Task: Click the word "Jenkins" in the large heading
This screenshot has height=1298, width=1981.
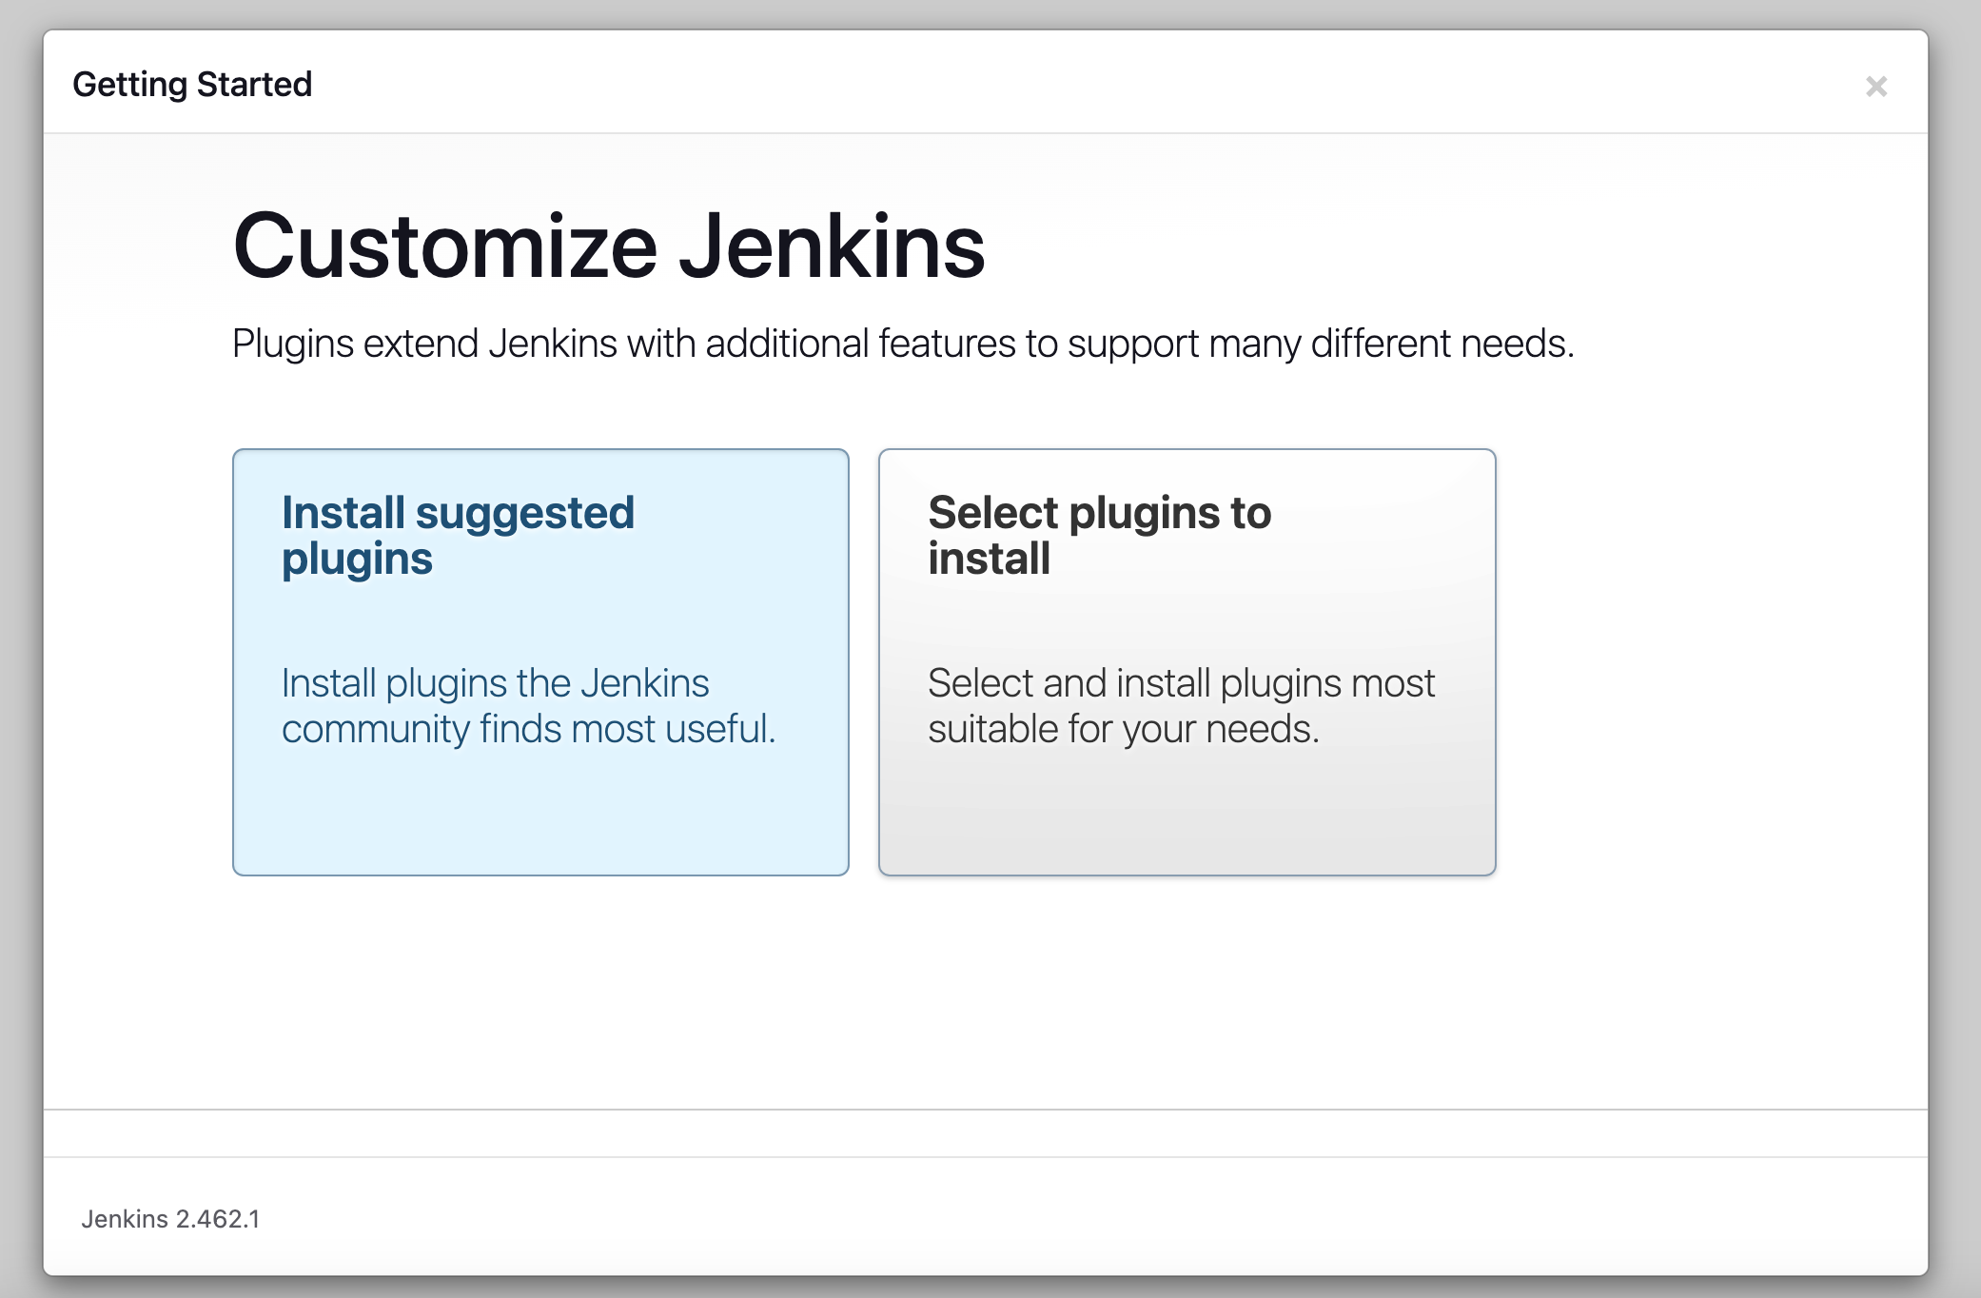Action: tap(832, 246)
